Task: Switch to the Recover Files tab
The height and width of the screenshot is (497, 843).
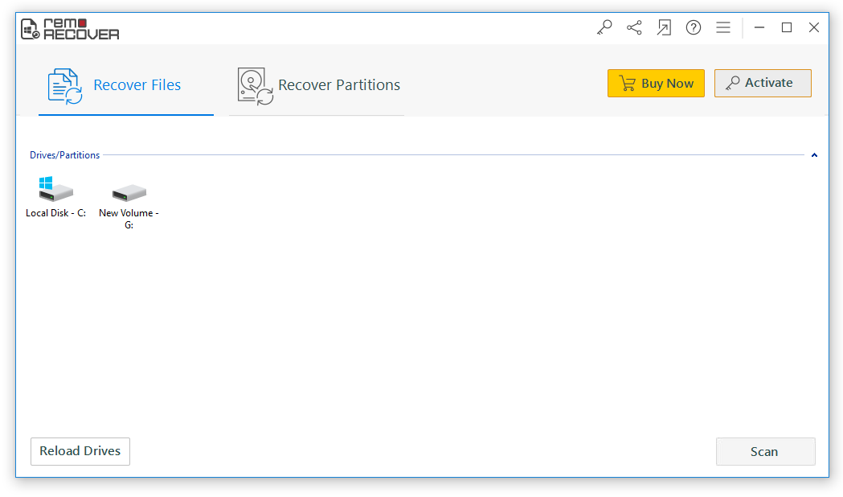Action: (126, 85)
